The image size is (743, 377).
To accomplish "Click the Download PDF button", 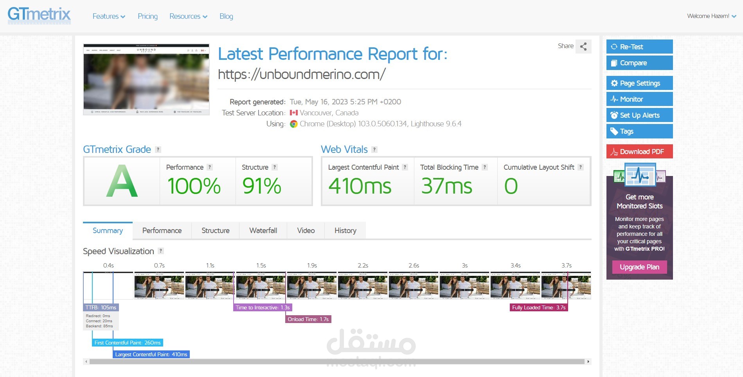I will point(640,151).
